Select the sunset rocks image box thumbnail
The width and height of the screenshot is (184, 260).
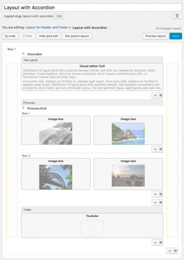tap(128, 175)
